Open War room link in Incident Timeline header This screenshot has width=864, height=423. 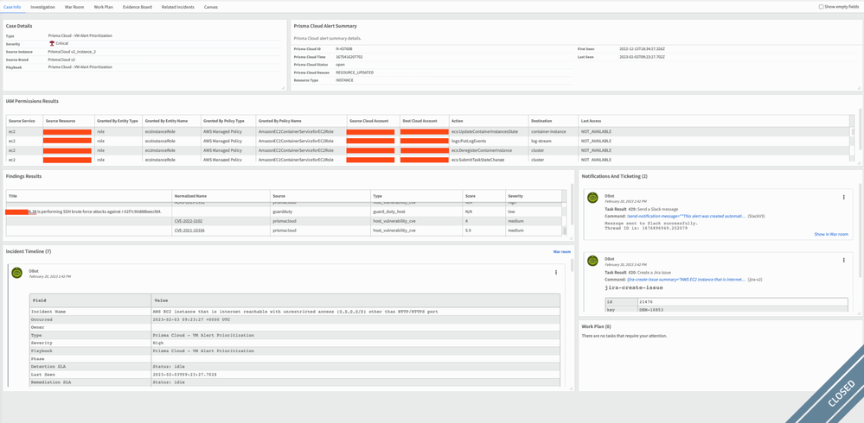561,251
